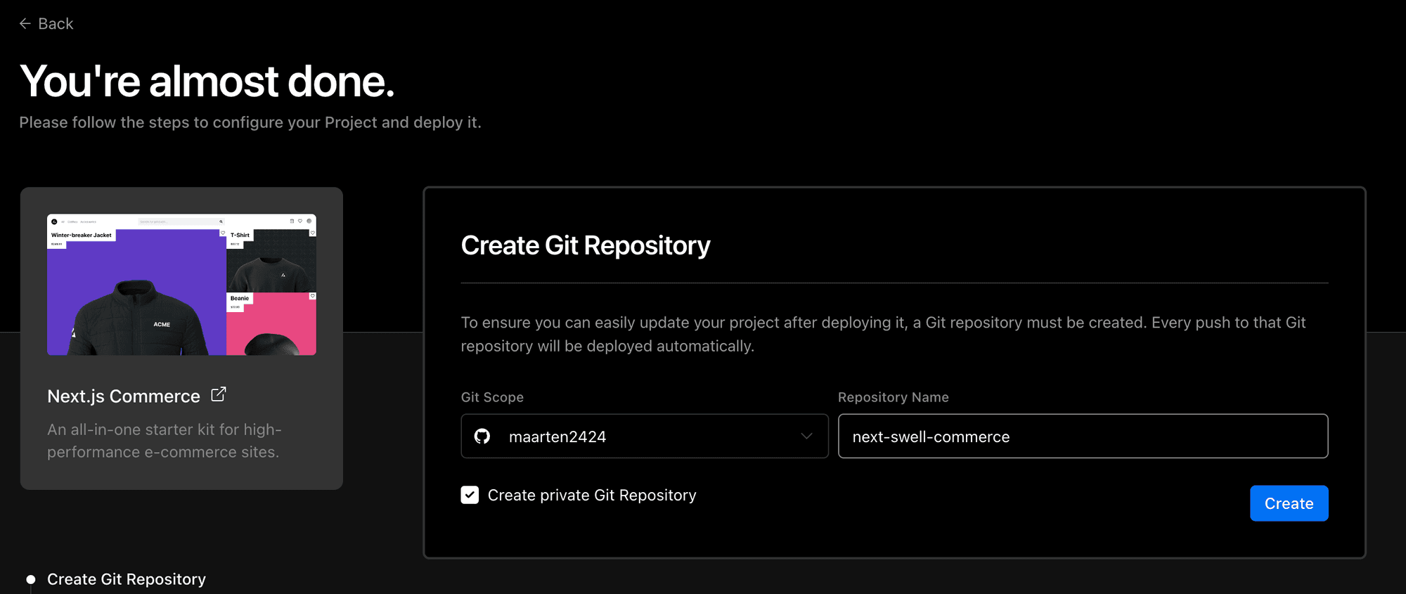Image resolution: width=1406 pixels, height=594 pixels.
Task: Click the step bullet beside Create Git Repository
Action: pyautogui.click(x=31, y=580)
